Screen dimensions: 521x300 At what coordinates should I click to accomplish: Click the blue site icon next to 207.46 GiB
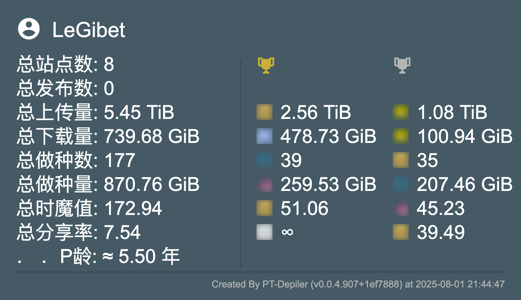point(401,184)
